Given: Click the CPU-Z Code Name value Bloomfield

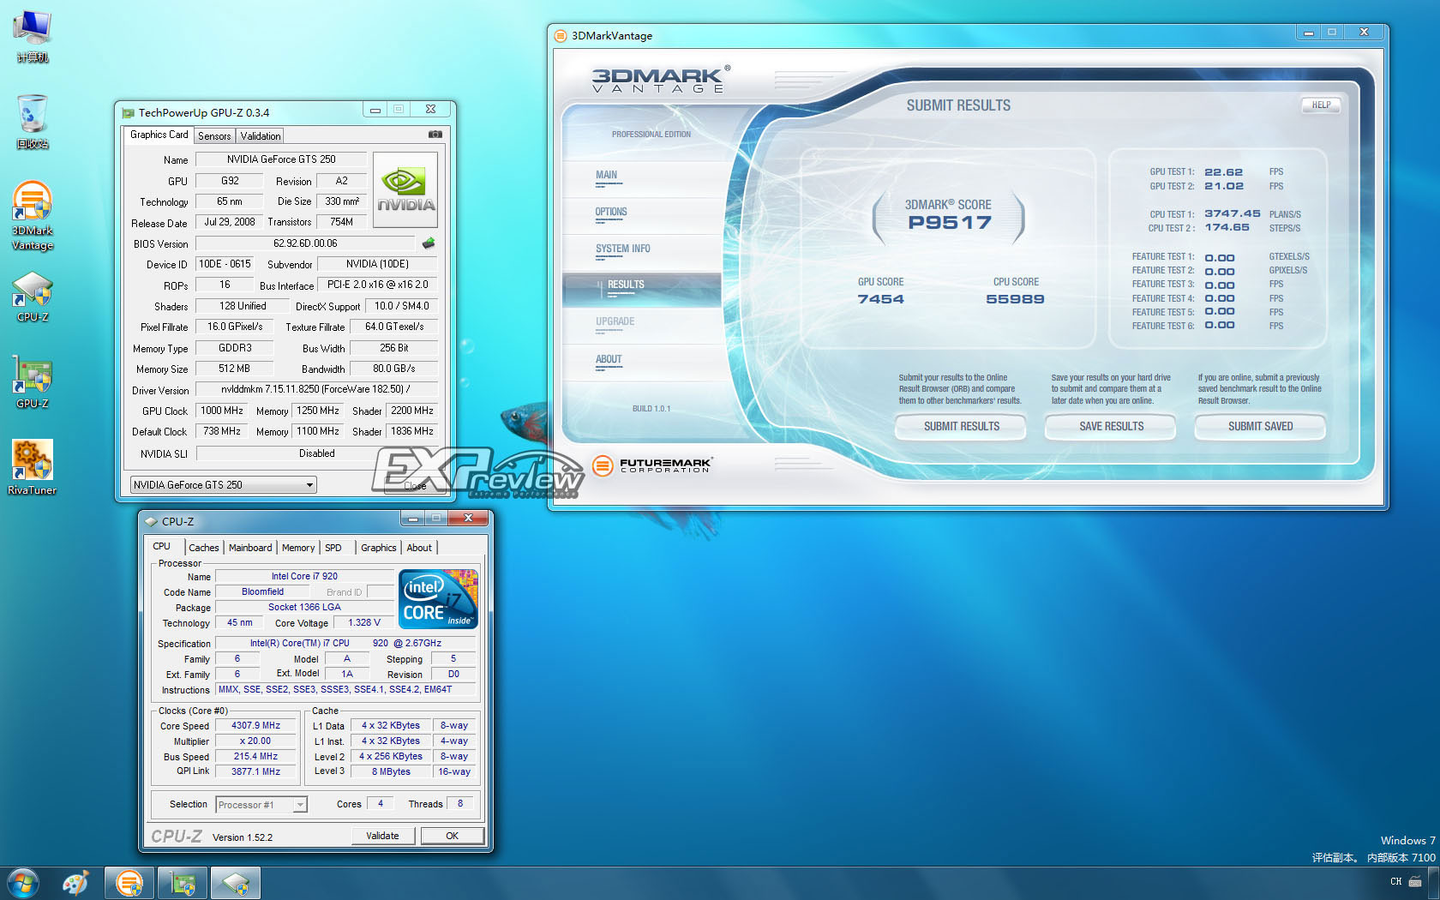Looking at the screenshot, I should [262, 592].
